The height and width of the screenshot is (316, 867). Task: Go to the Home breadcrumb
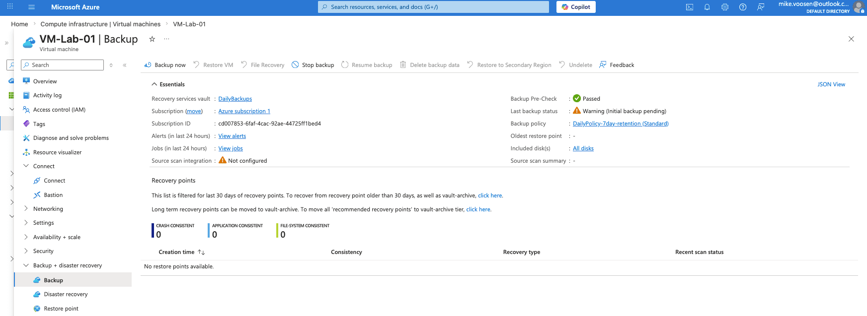[19, 24]
